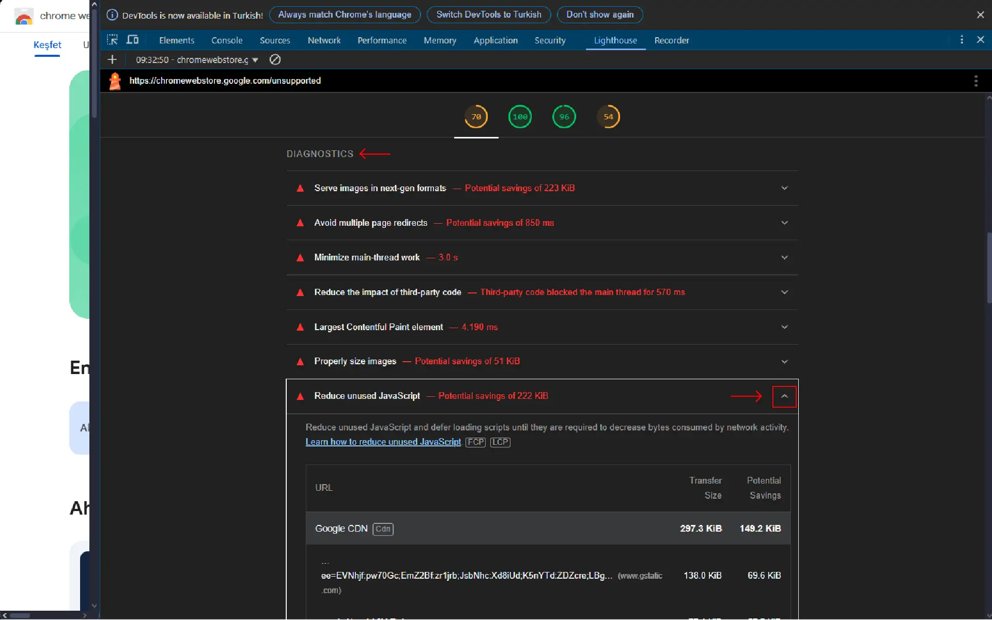Click the Keşfet tab on the web store page
The height and width of the screenshot is (620, 992).
point(47,45)
